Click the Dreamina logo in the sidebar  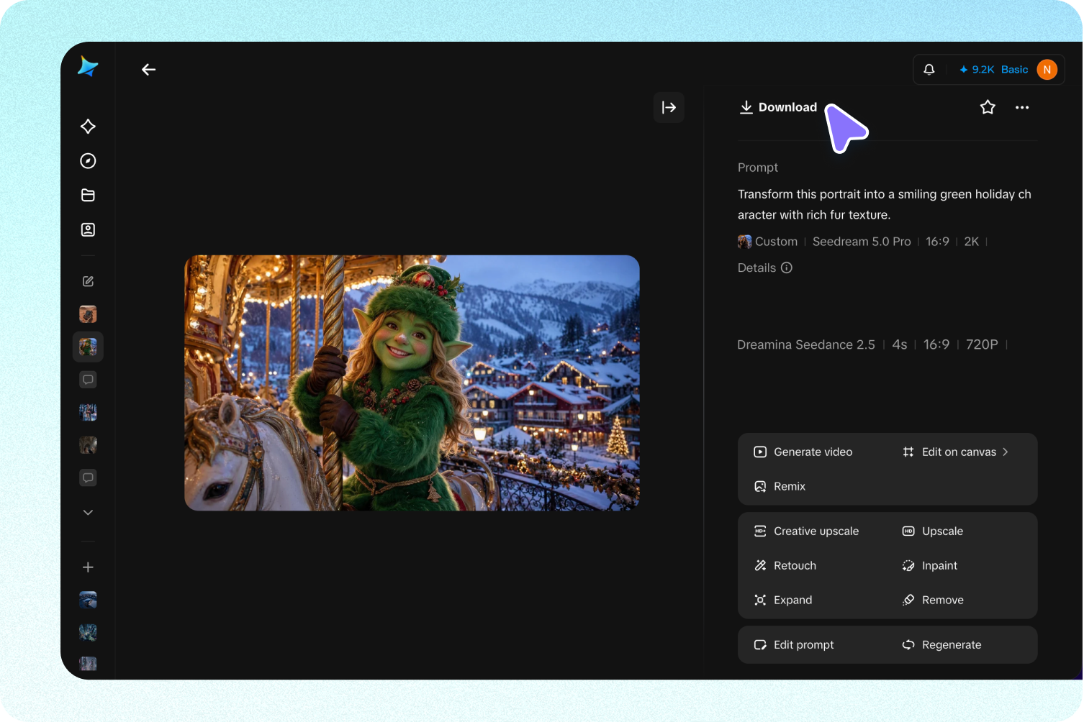(x=88, y=67)
